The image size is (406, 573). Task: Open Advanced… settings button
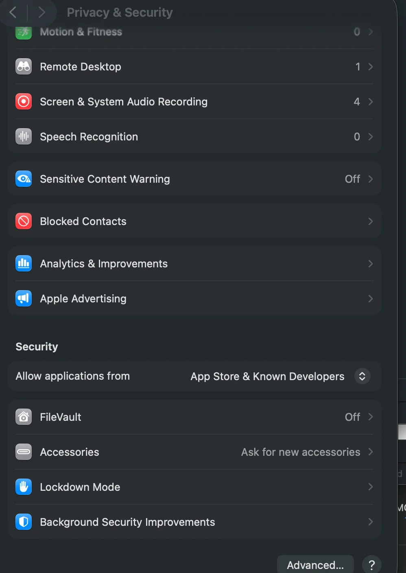315,565
